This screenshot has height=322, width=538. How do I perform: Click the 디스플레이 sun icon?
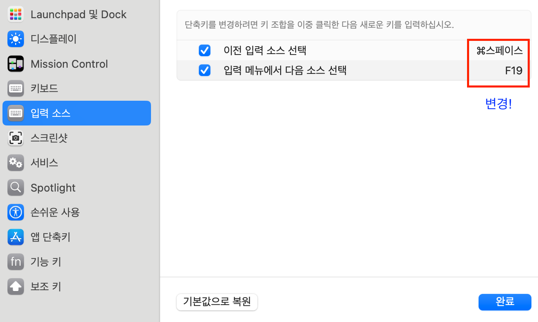(16, 39)
